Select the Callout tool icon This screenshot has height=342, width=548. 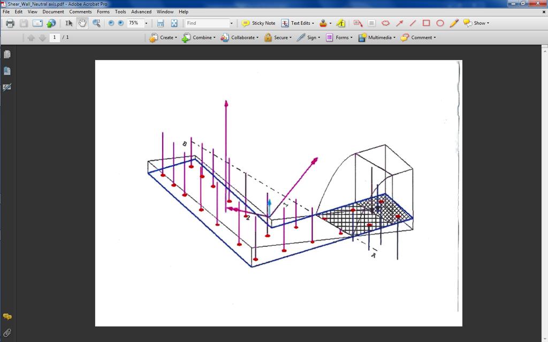pyautogui.click(x=358, y=24)
